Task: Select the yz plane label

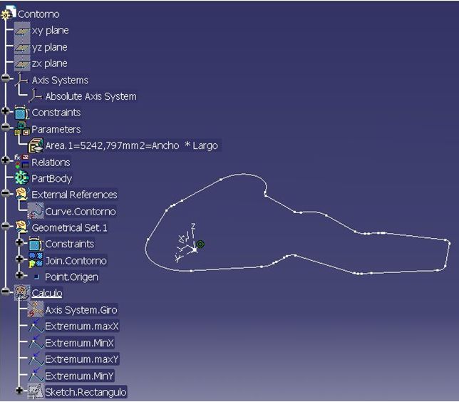Action: [49, 47]
